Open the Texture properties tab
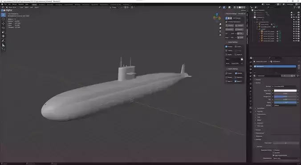Viewport: 301px width, 165px height. tap(251, 112)
